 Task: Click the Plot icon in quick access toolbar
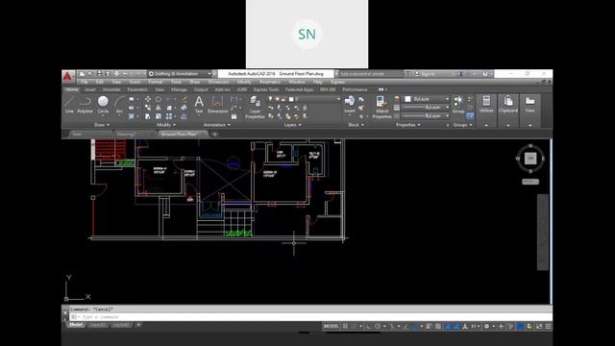(116, 73)
